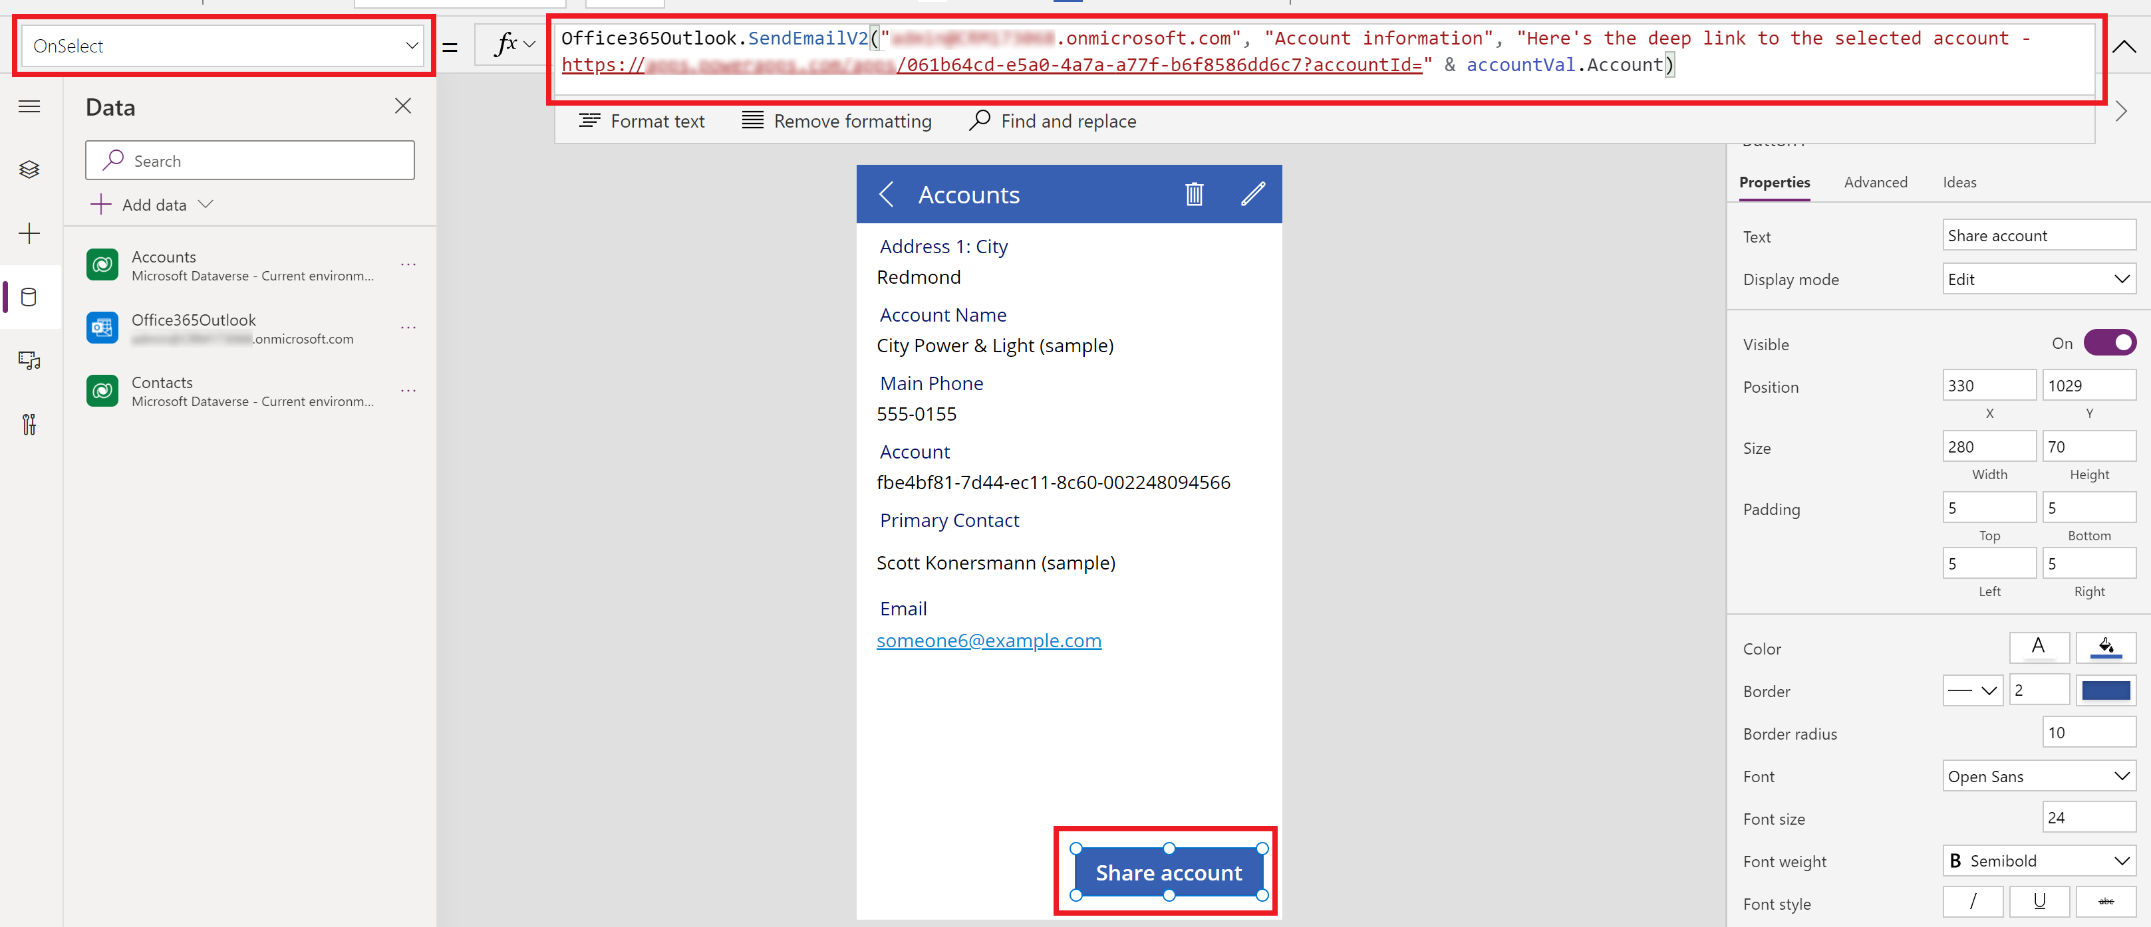Screen dimensions: 2151x927
Task: Open the border style dropdown
Action: coord(1972,691)
